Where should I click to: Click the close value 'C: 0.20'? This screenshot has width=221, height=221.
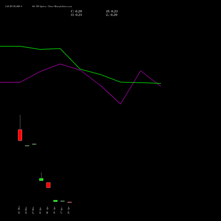[x=76, y=11]
